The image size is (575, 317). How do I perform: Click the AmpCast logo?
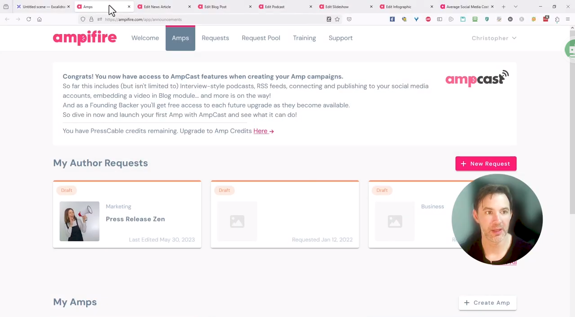[477, 78]
